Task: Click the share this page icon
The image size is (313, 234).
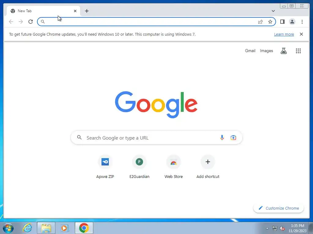Action: pos(260,22)
